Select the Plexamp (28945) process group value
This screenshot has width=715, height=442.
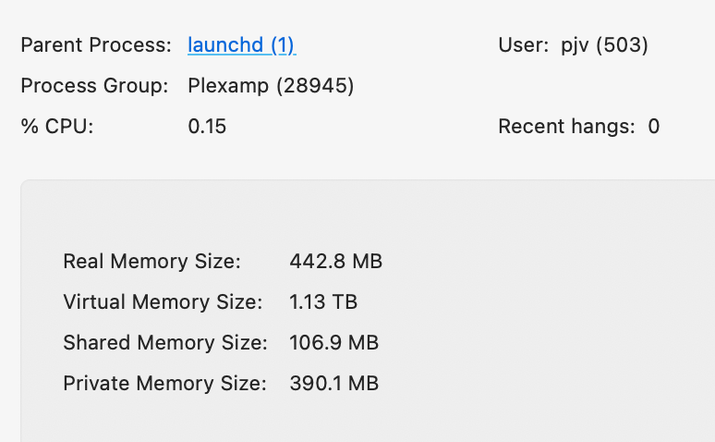(x=271, y=86)
